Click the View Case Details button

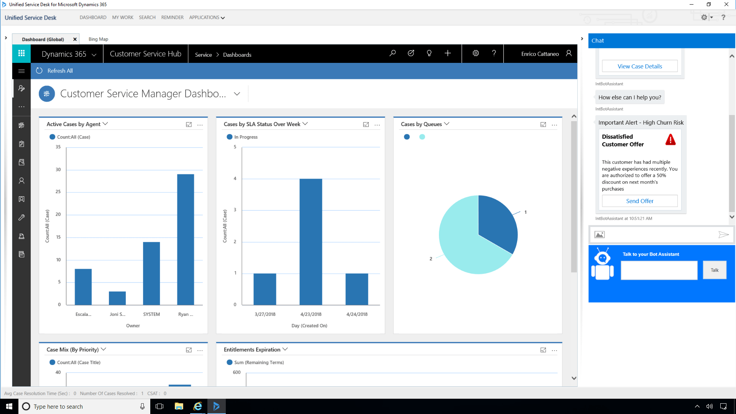[640, 66]
